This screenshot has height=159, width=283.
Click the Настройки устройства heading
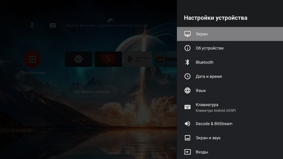click(x=216, y=18)
